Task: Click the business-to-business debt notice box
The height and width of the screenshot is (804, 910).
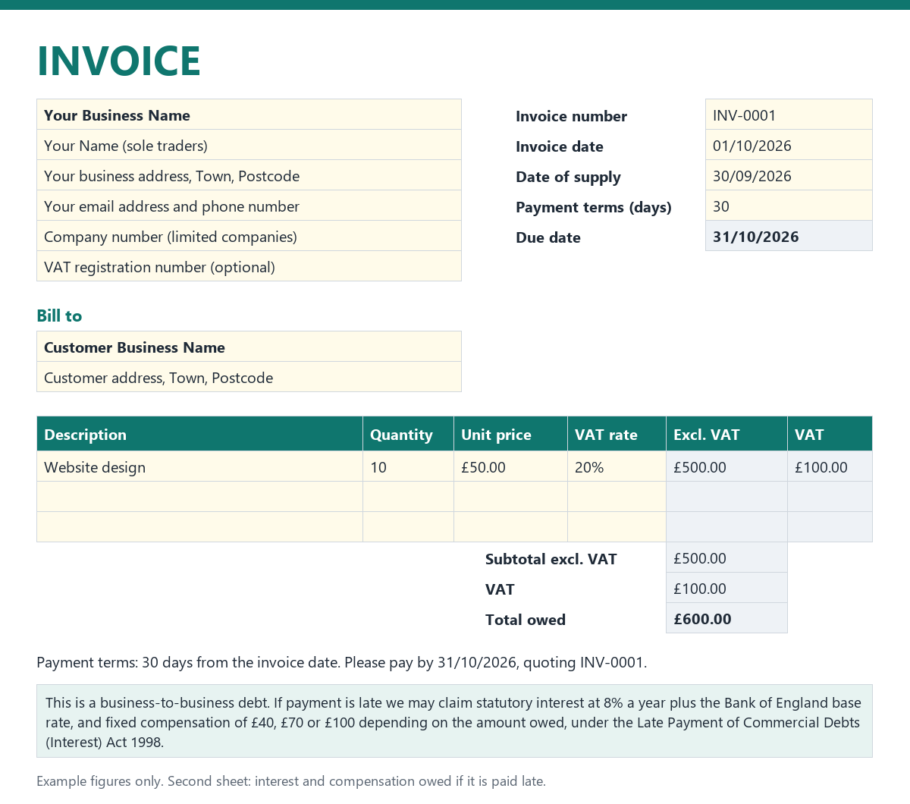Action: click(454, 721)
